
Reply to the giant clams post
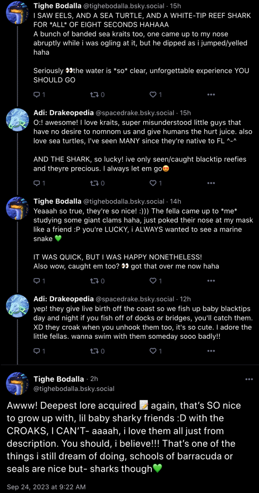coord(39,281)
